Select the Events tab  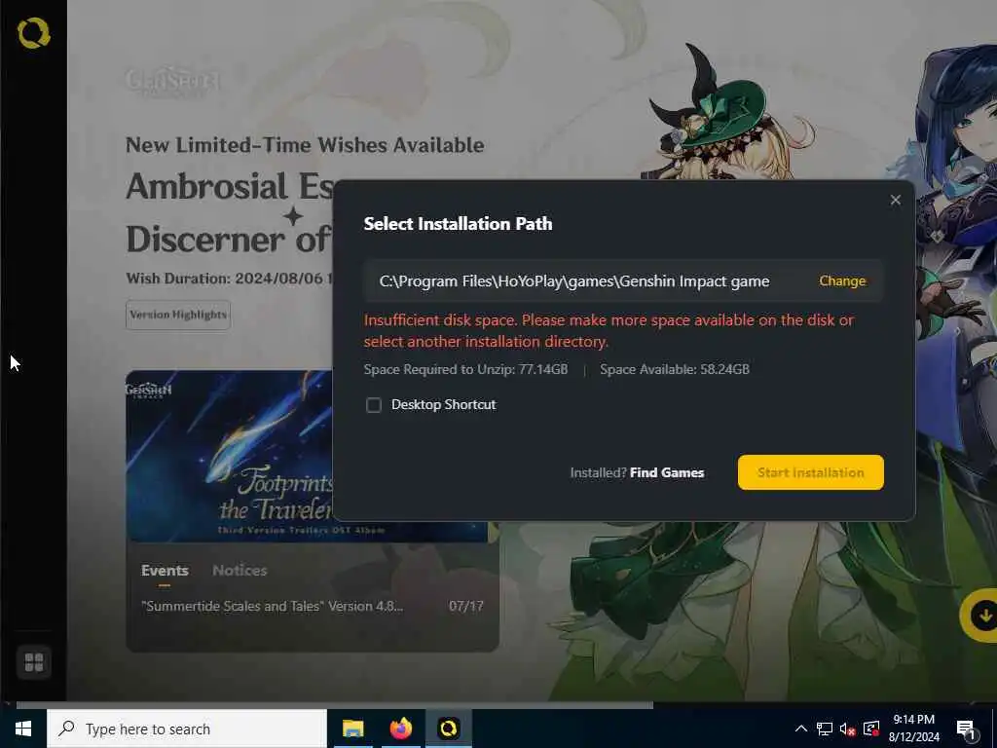coord(165,570)
